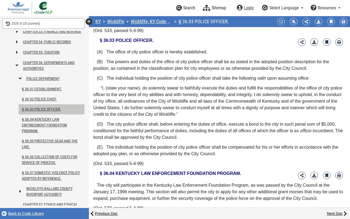
Task: Download section 36.04 Kentucky Law Enforcement Foundation Program
Action: 314,175
